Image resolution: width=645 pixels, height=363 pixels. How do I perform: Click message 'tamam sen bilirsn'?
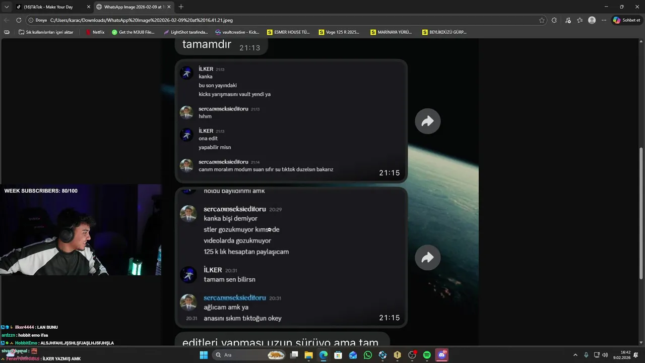230,279
